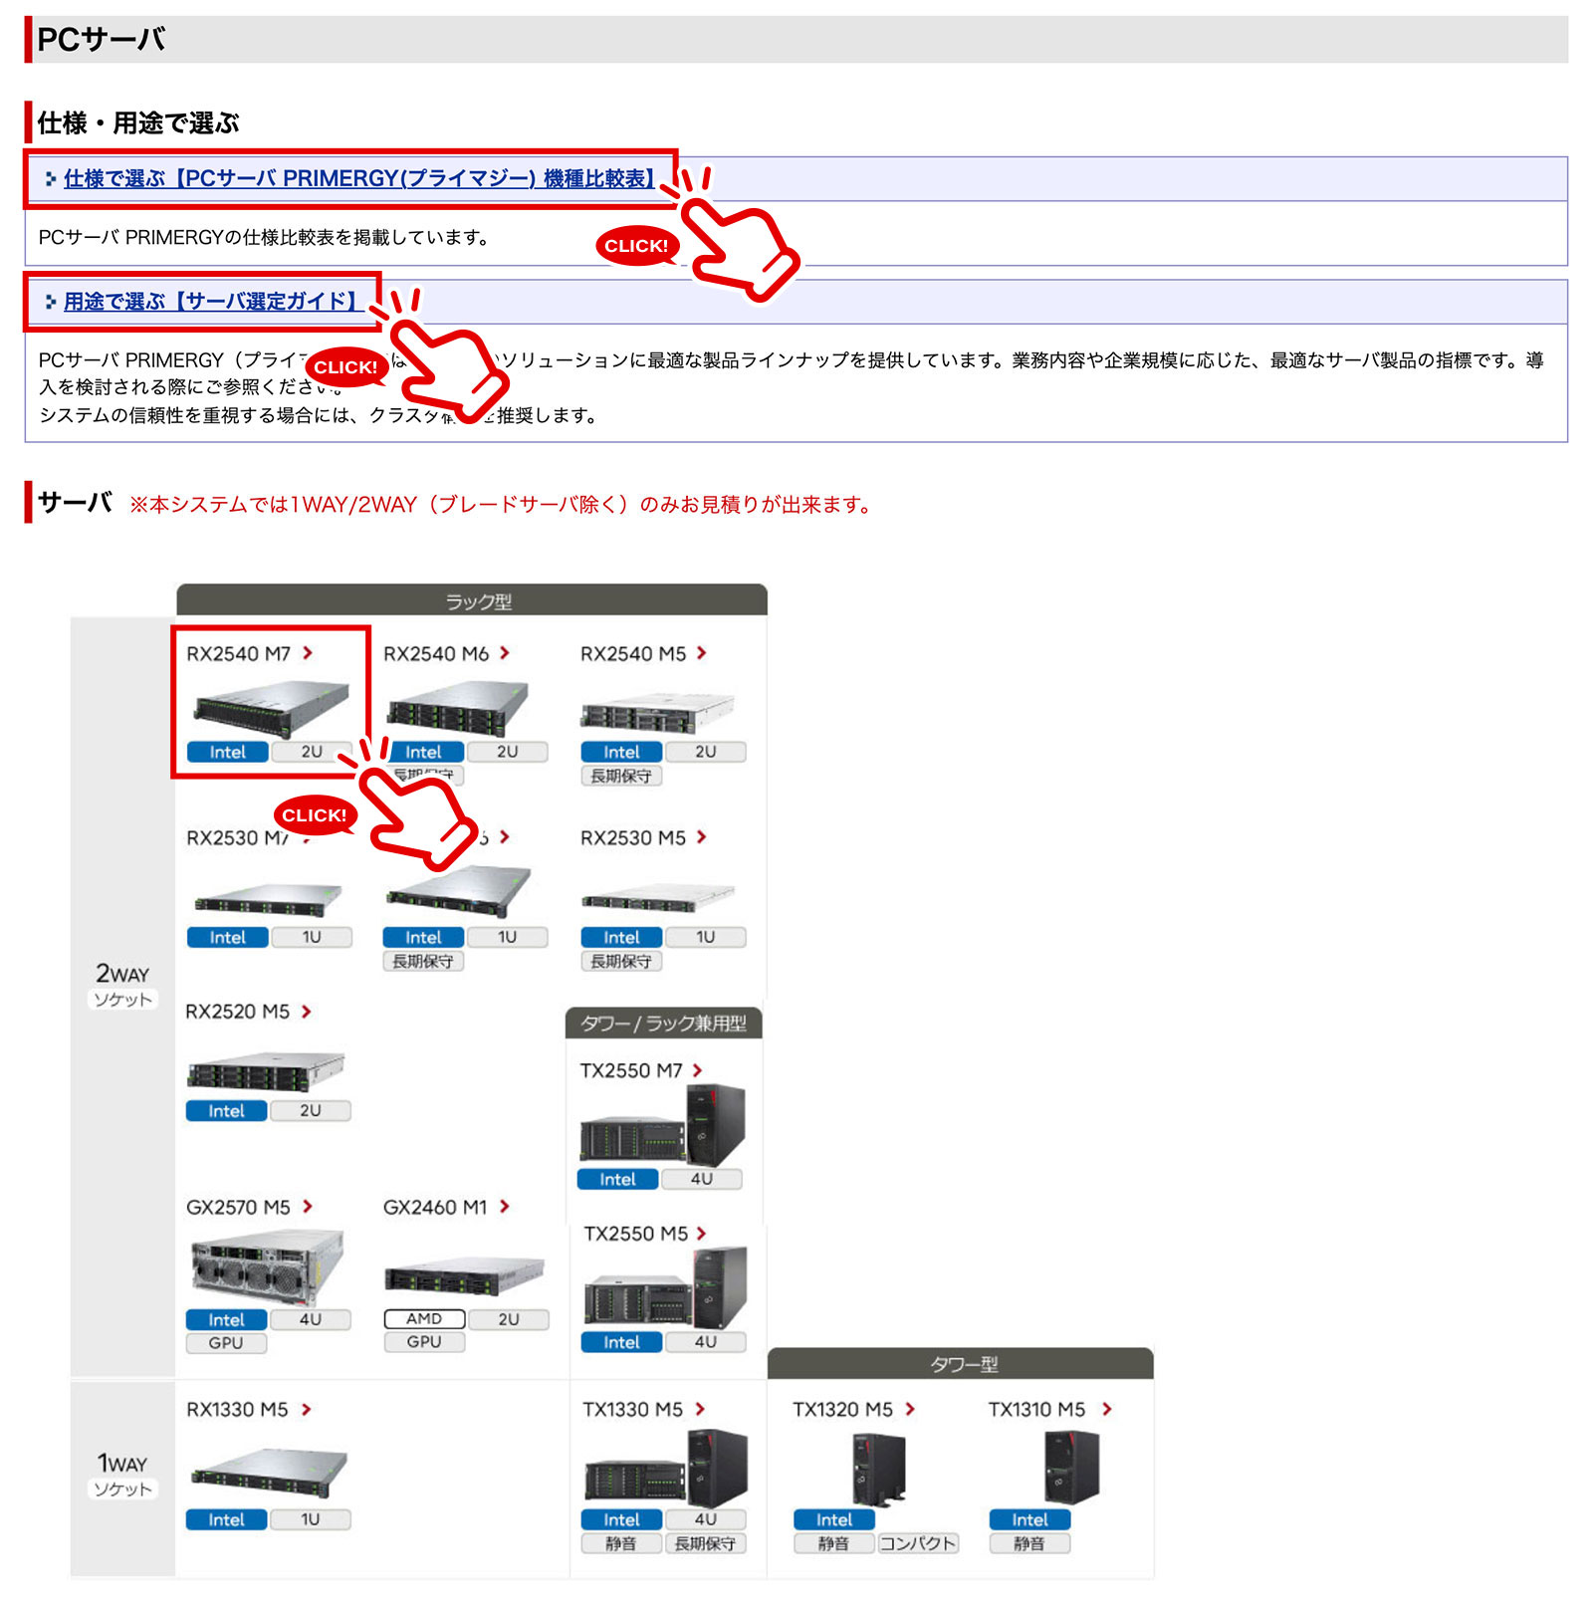Open the TX1320 M5 product link
Viewport: 1593px width, 1606px height.
tap(843, 1410)
